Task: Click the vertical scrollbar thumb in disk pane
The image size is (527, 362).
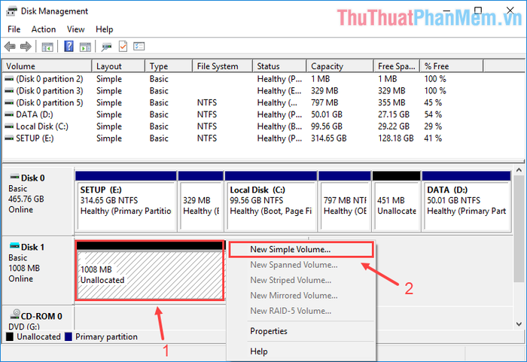Action: [519, 229]
